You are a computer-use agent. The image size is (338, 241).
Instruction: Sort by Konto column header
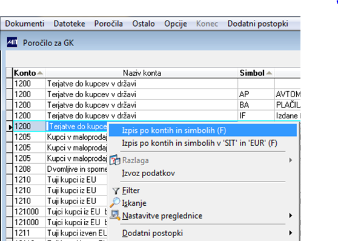(x=28, y=73)
